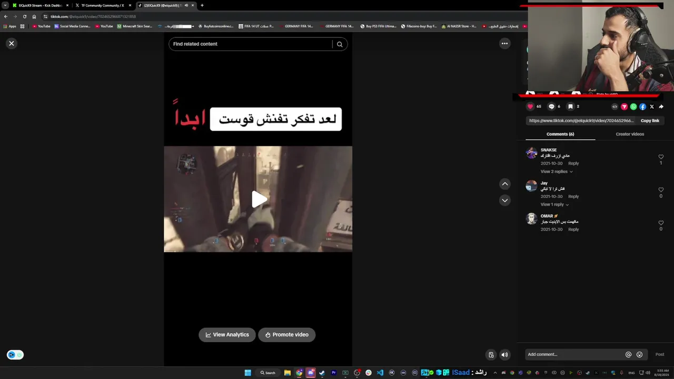Reply to OMAR's comment
Screen dimensions: 674x379
click(x=573, y=230)
